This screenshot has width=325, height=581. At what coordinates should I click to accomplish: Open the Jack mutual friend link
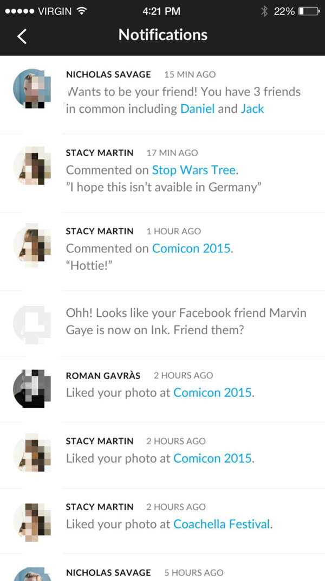(x=252, y=108)
